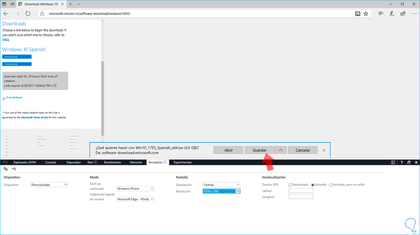The width and height of the screenshot is (420, 235).
Task: Click the persist emulation settings icon
Action: tap(6, 169)
